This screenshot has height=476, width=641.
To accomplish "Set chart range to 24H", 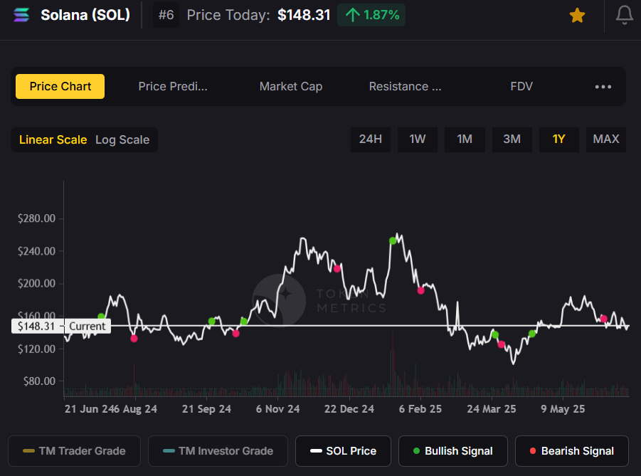I will click(371, 139).
